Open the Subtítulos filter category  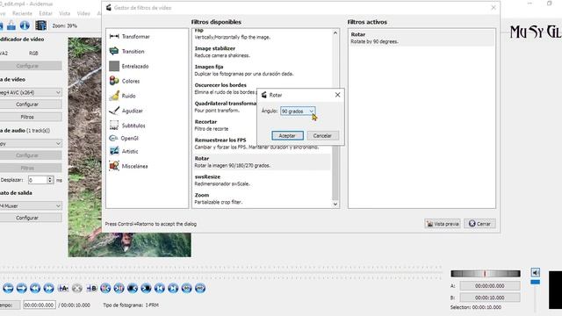coord(127,126)
